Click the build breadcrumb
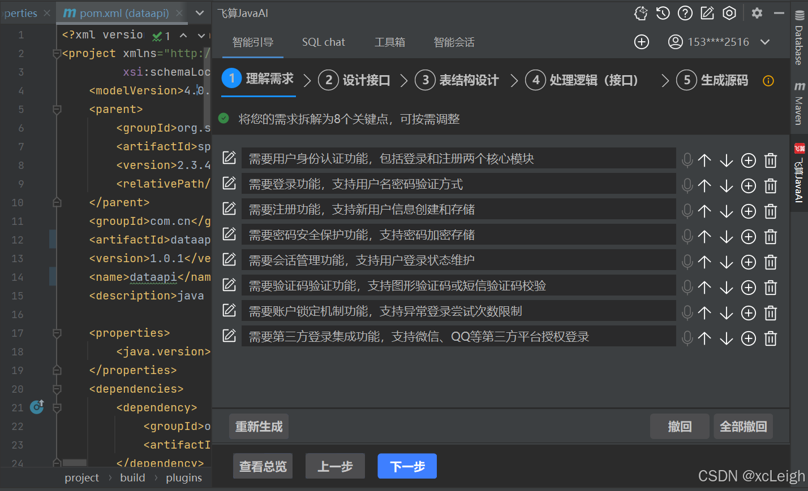This screenshot has height=491, width=808. [132, 478]
